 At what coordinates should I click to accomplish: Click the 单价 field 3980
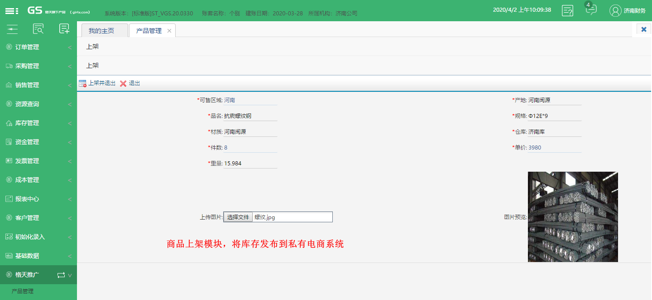(x=554, y=148)
